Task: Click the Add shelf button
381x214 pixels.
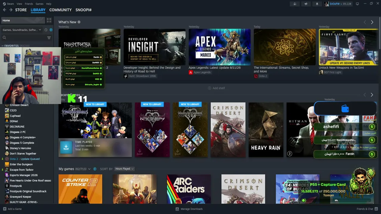Action: point(216,88)
